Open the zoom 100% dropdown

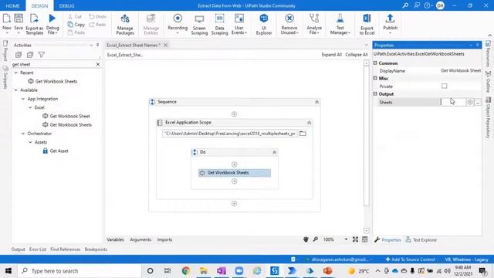(346, 239)
